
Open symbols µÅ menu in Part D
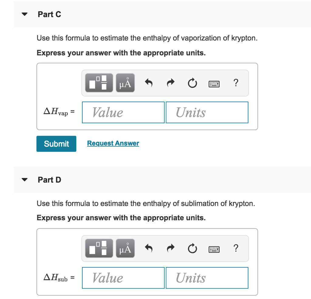pyautogui.click(x=125, y=248)
